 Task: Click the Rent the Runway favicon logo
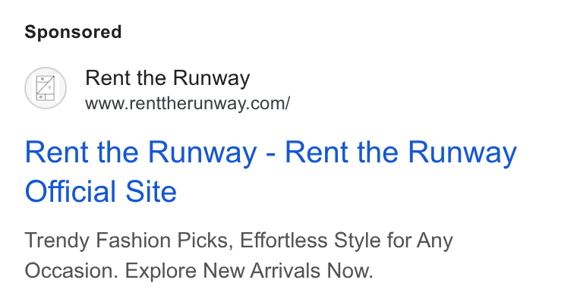(x=46, y=88)
